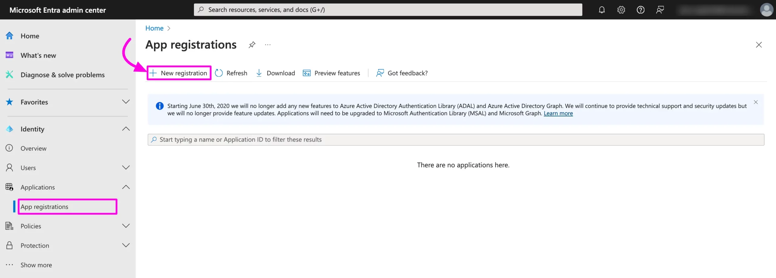
Task: Click the New registration button
Action: pos(179,73)
